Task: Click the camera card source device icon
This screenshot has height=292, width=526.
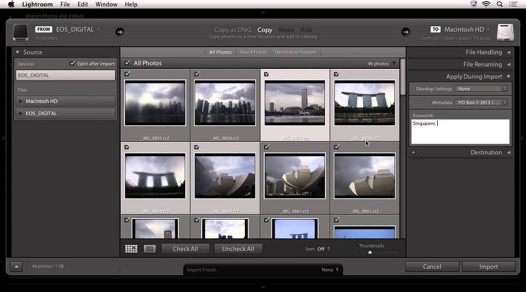Action: (20, 33)
